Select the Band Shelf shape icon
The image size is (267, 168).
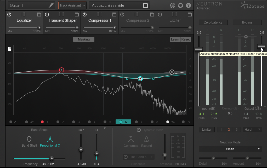(29, 139)
